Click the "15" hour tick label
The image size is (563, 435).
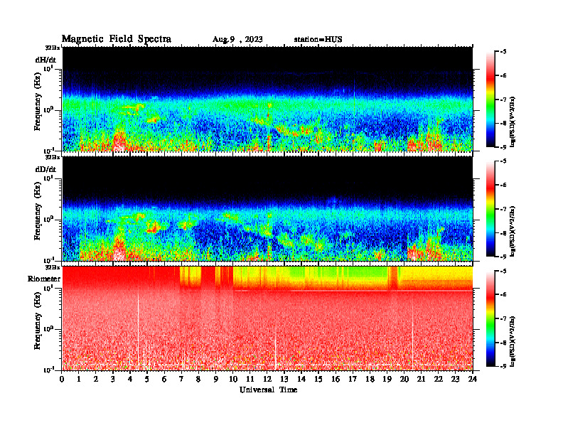(318, 379)
